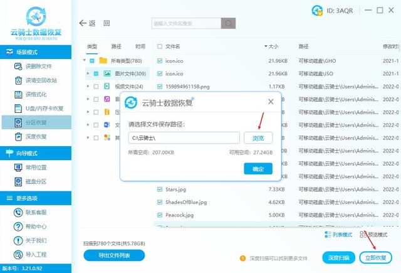
Task: Start 深度扫描 deep scan
Action: [338, 258]
